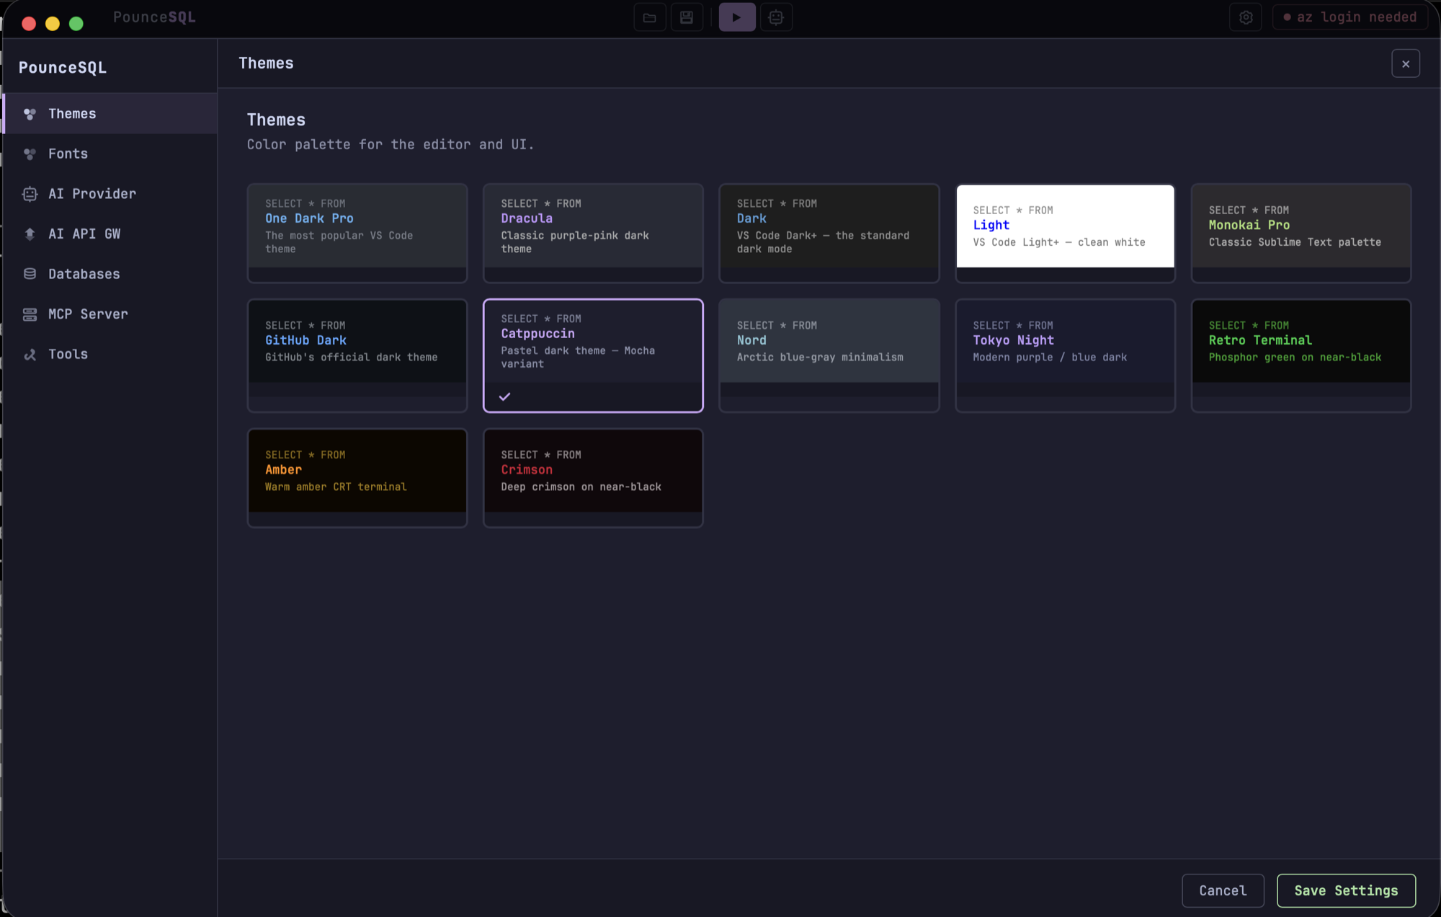Screen dimensions: 1441x917
Task: Go to AI API GW settings
Action: coord(110,234)
